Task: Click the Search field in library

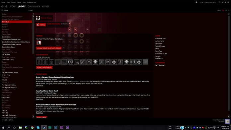Action: [x=15, y=11]
